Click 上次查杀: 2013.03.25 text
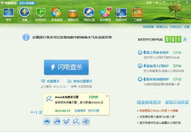 53,86
